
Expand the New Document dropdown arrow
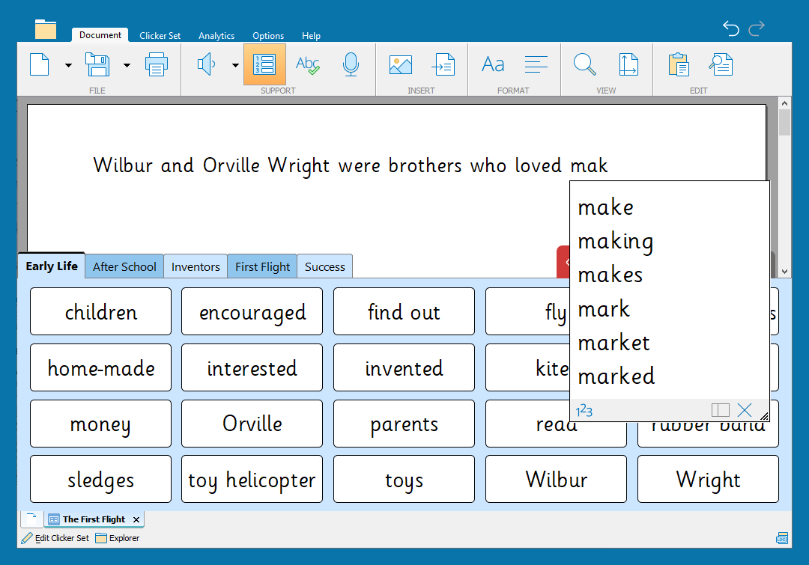[x=68, y=65]
